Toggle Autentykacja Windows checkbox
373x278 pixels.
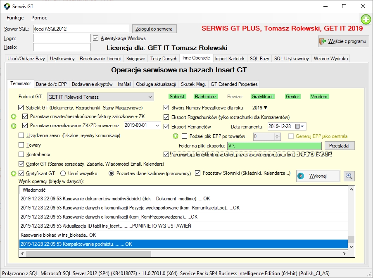coord(96,38)
